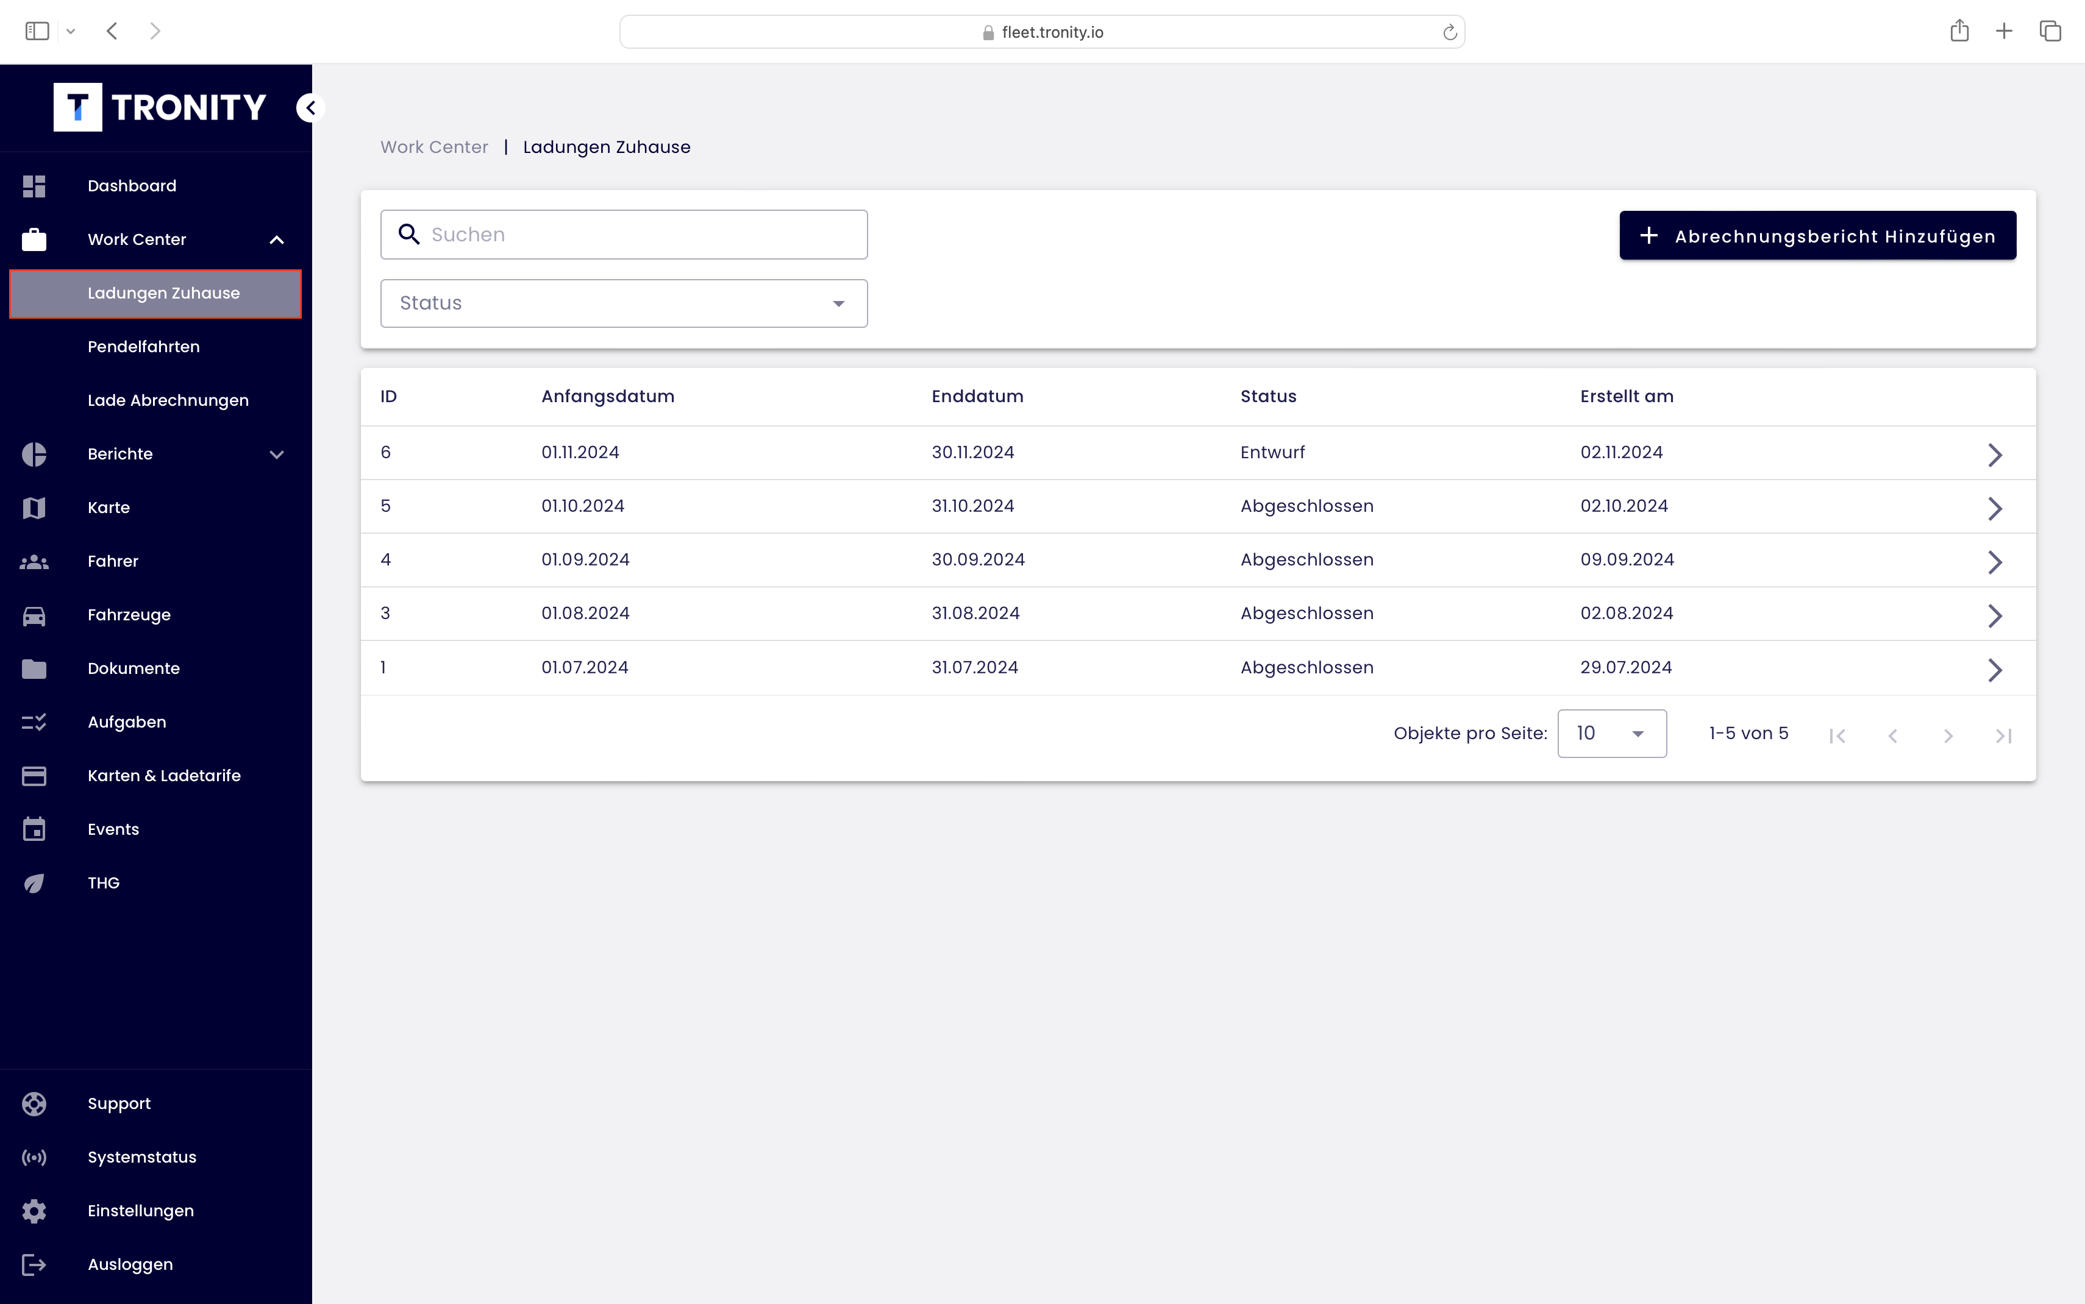The height and width of the screenshot is (1304, 2085).
Task: Click the THG leaf icon
Action: [34, 883]
